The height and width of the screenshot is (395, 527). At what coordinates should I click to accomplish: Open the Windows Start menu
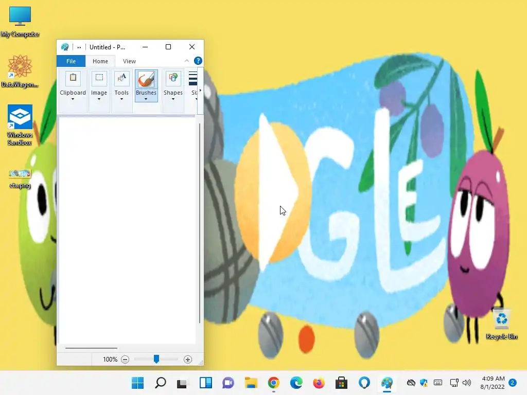tap(137, 383)
